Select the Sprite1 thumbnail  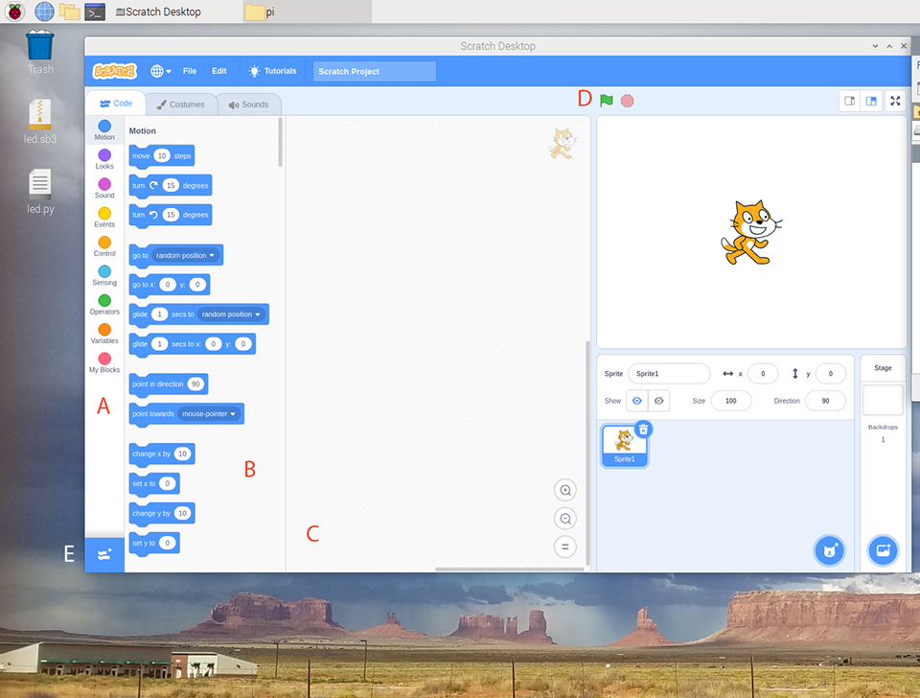pos(624,446)
